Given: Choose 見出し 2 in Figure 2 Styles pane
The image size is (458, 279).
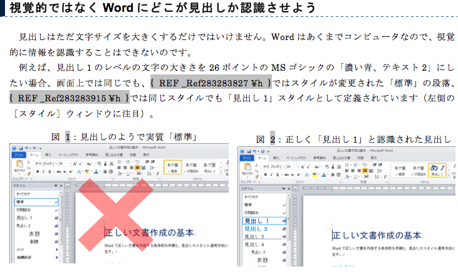Looking at the screenshot, I should [x=264, y=229].
